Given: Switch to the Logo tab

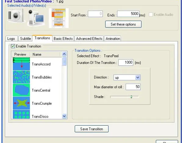Looking at the screenshot, I should click(x=11, y=39).
